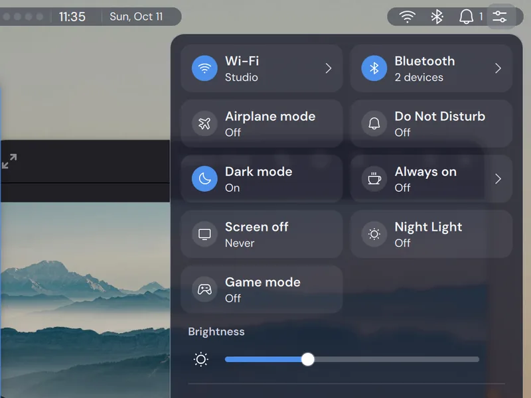Viewport: 531px width, 398px height.
Task: Click the Screen off monitor icon
Action: pyautogui.click(x=204, y=234)
